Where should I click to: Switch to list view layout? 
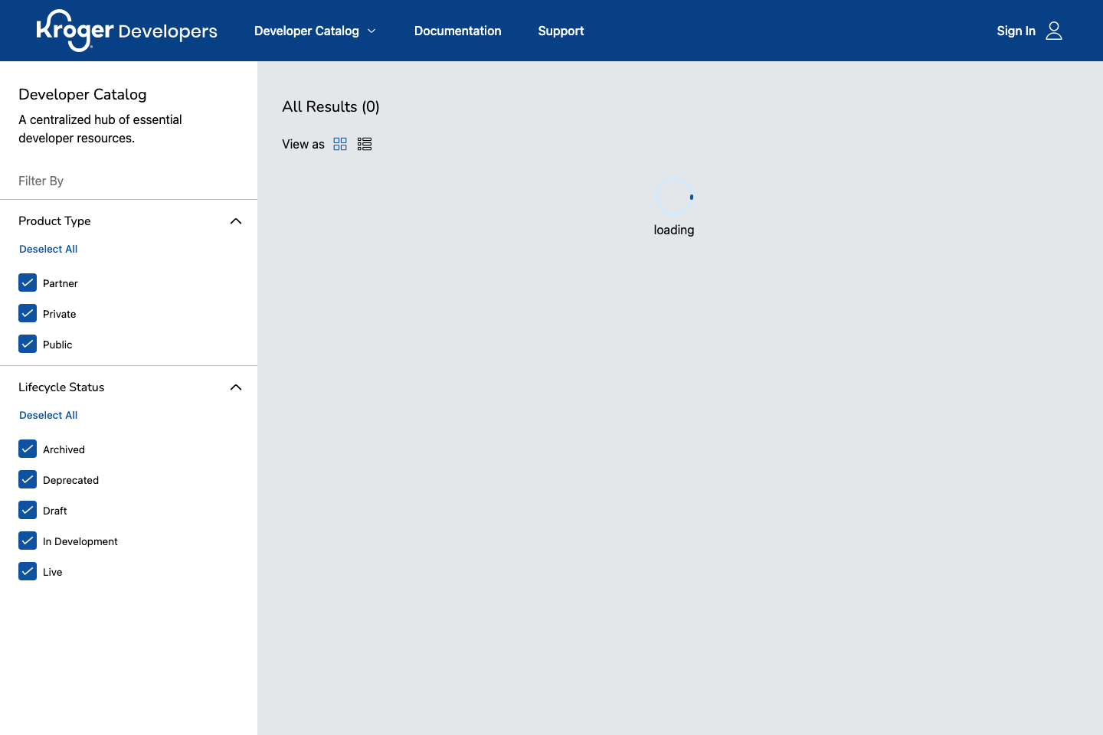pyautogui.click(x=365, y=144)
